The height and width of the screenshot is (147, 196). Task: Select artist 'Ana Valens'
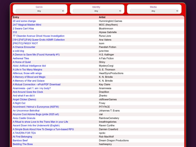click(105, 40)
